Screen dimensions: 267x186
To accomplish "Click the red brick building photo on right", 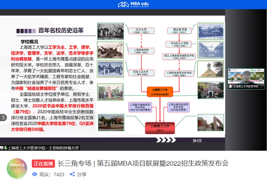I will tap(211, 90).
